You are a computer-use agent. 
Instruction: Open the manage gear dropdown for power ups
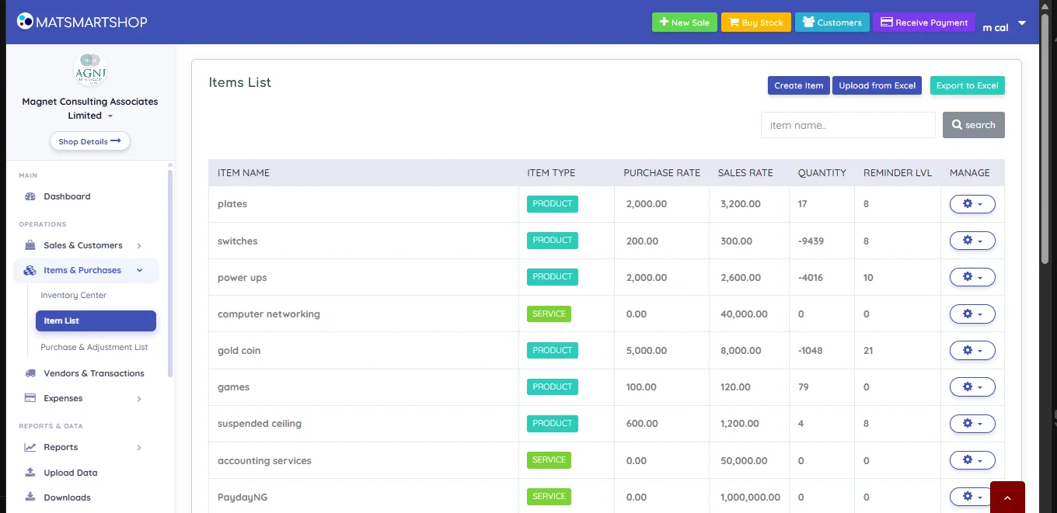coord(972,277)
